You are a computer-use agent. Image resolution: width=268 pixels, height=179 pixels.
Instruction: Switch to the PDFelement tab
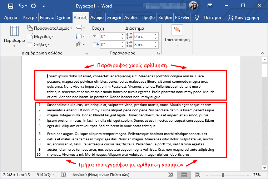point(182,18)
